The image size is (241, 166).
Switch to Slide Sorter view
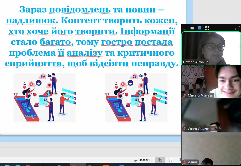click(x=170, y=160)
